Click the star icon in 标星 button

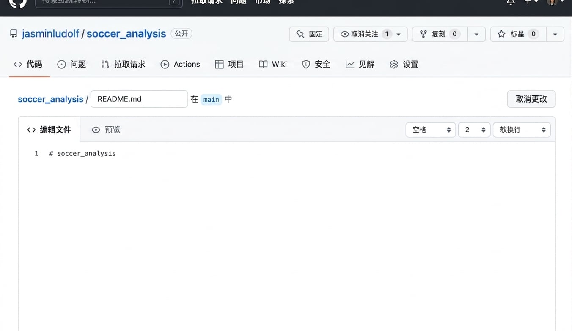pos(501,34)
